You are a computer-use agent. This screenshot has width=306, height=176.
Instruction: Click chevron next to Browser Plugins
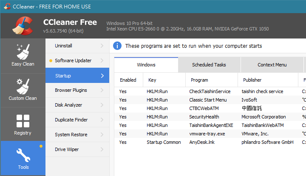[x=102, y=90]
